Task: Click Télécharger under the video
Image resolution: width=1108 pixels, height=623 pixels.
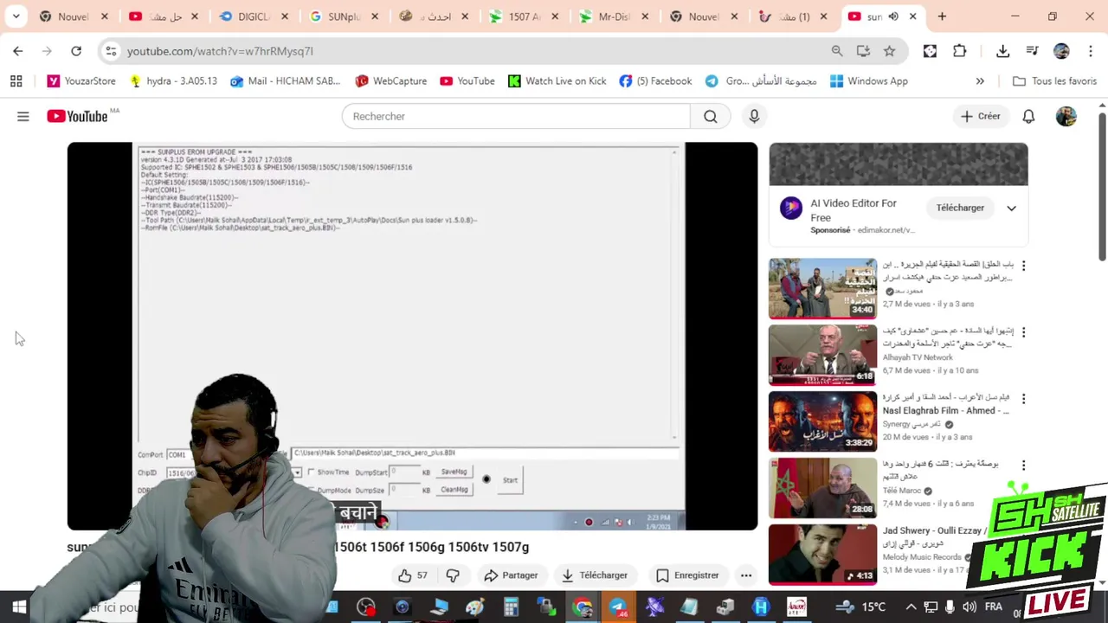Action: 595,575
